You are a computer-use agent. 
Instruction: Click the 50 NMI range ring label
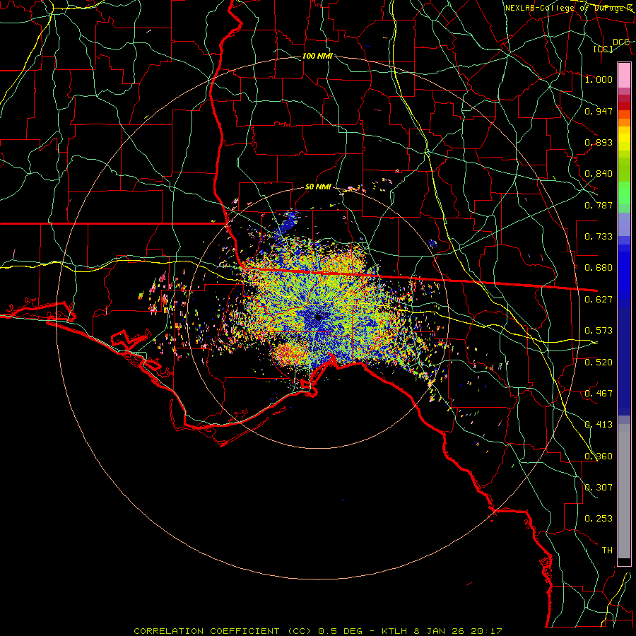(318, 187)
